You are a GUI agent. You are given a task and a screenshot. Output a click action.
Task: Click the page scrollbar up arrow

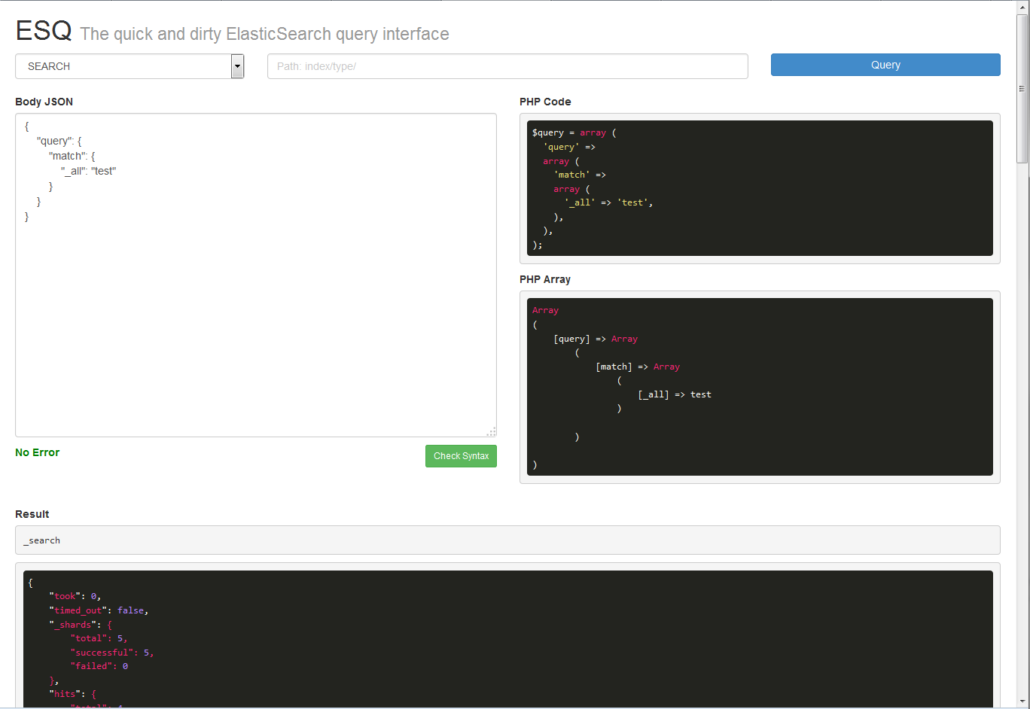[x=1022, y=7]
